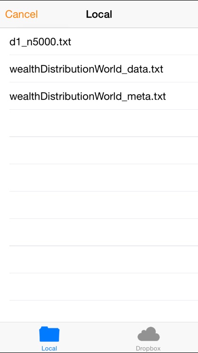Choose the wealthDistributionWorld_meta.txt file
The height and width of the screenshot is (353, 198).
coord(99,96)
